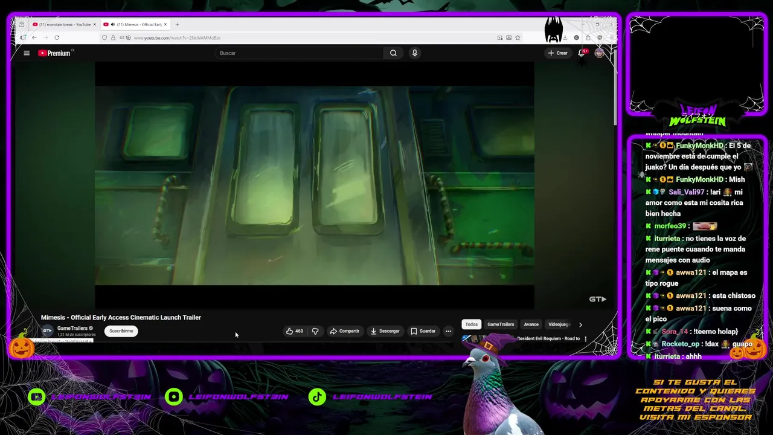Click Sali_Vali97 chat username
The width and height of the screenshot is (773, 435).
click(x=687, y=192)
